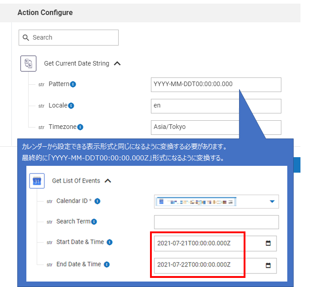This screenshot has height=287, width=310.
Task: Click the empty Search Term input field
Action: 216,222
